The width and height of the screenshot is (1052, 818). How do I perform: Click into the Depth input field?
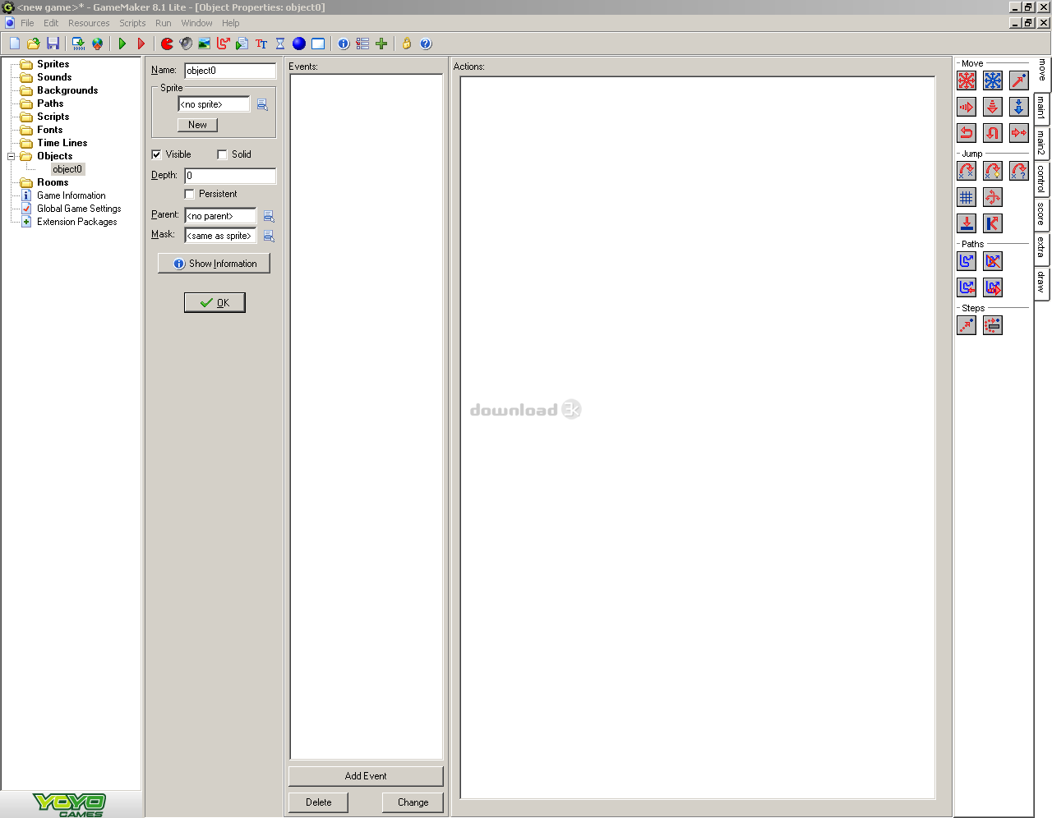coord(230,176)
